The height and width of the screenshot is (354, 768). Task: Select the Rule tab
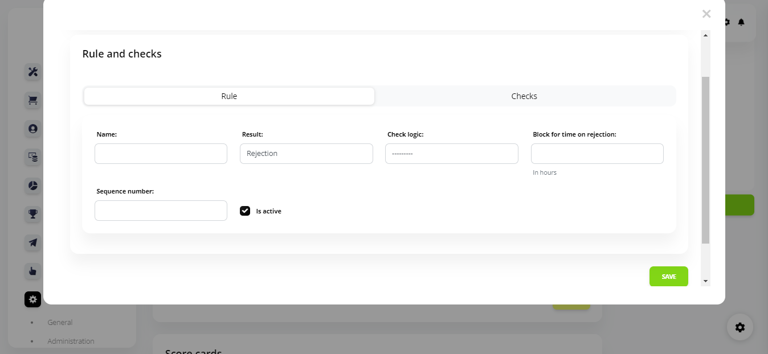tap(229, 96)
